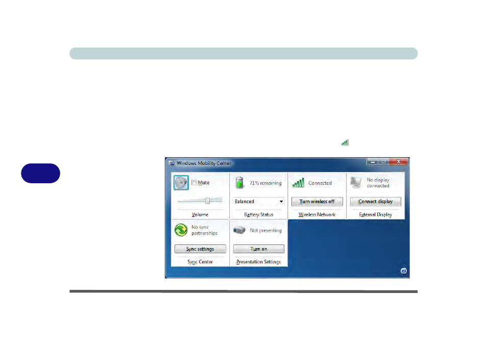Click the small signal icon above the window

(x=345, y=142)
